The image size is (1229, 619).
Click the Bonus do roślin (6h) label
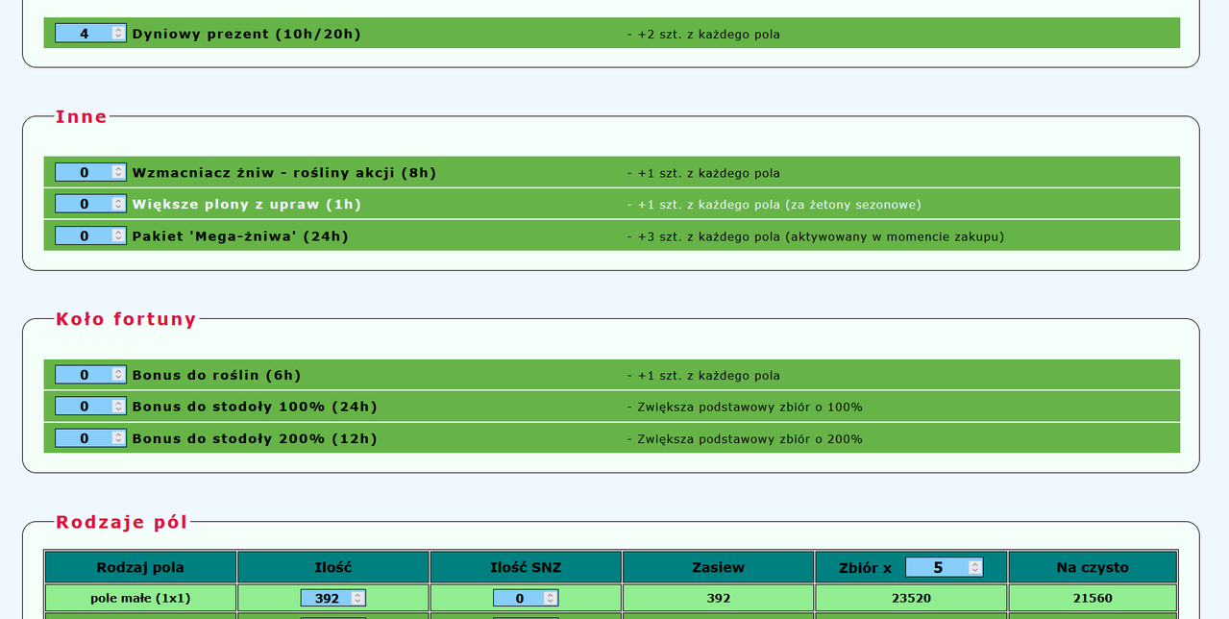[x=217, y=376]
